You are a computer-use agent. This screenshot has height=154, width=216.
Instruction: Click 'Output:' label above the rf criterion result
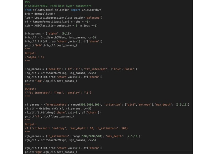[30, 124]
